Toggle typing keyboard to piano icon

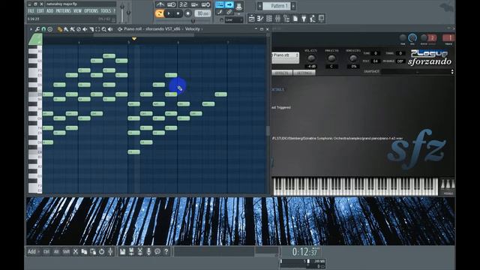coord(220,4)
